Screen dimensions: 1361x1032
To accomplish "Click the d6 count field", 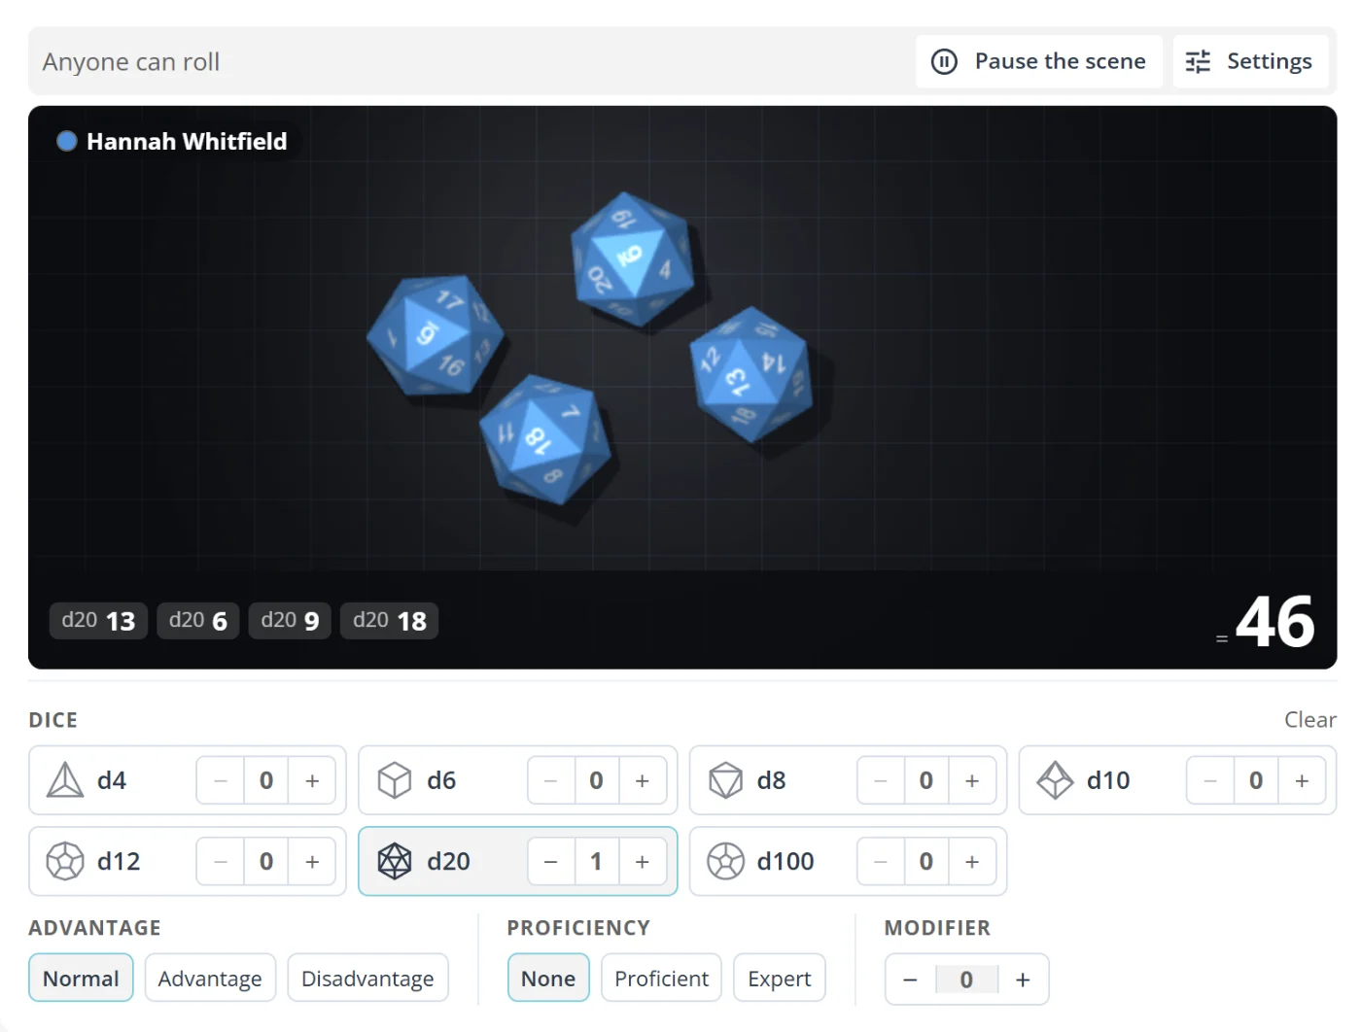I will (596, 780).
